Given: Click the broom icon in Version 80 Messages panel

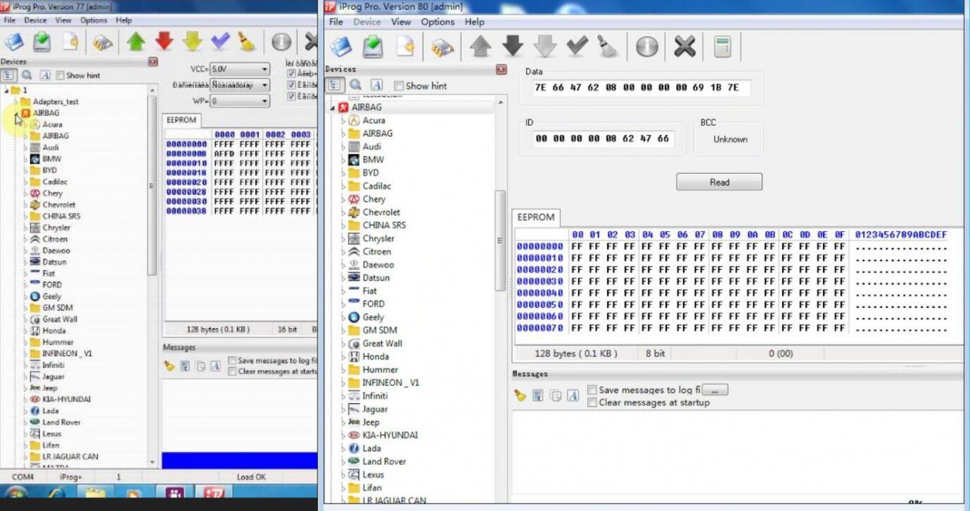Looking at the screenshot, I should 520,395.
